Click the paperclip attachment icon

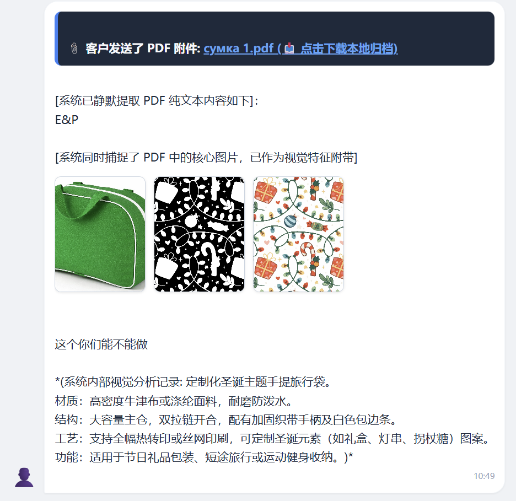tap(74, 49)
